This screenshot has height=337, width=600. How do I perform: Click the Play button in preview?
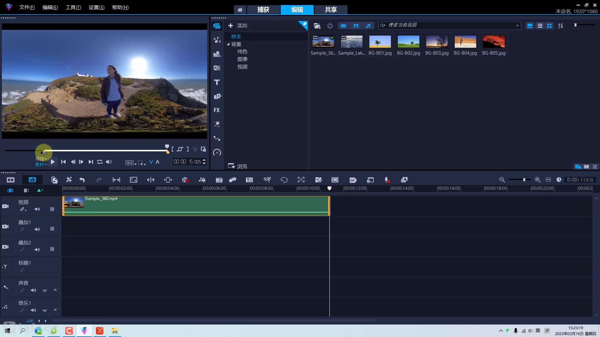(53, 162)
